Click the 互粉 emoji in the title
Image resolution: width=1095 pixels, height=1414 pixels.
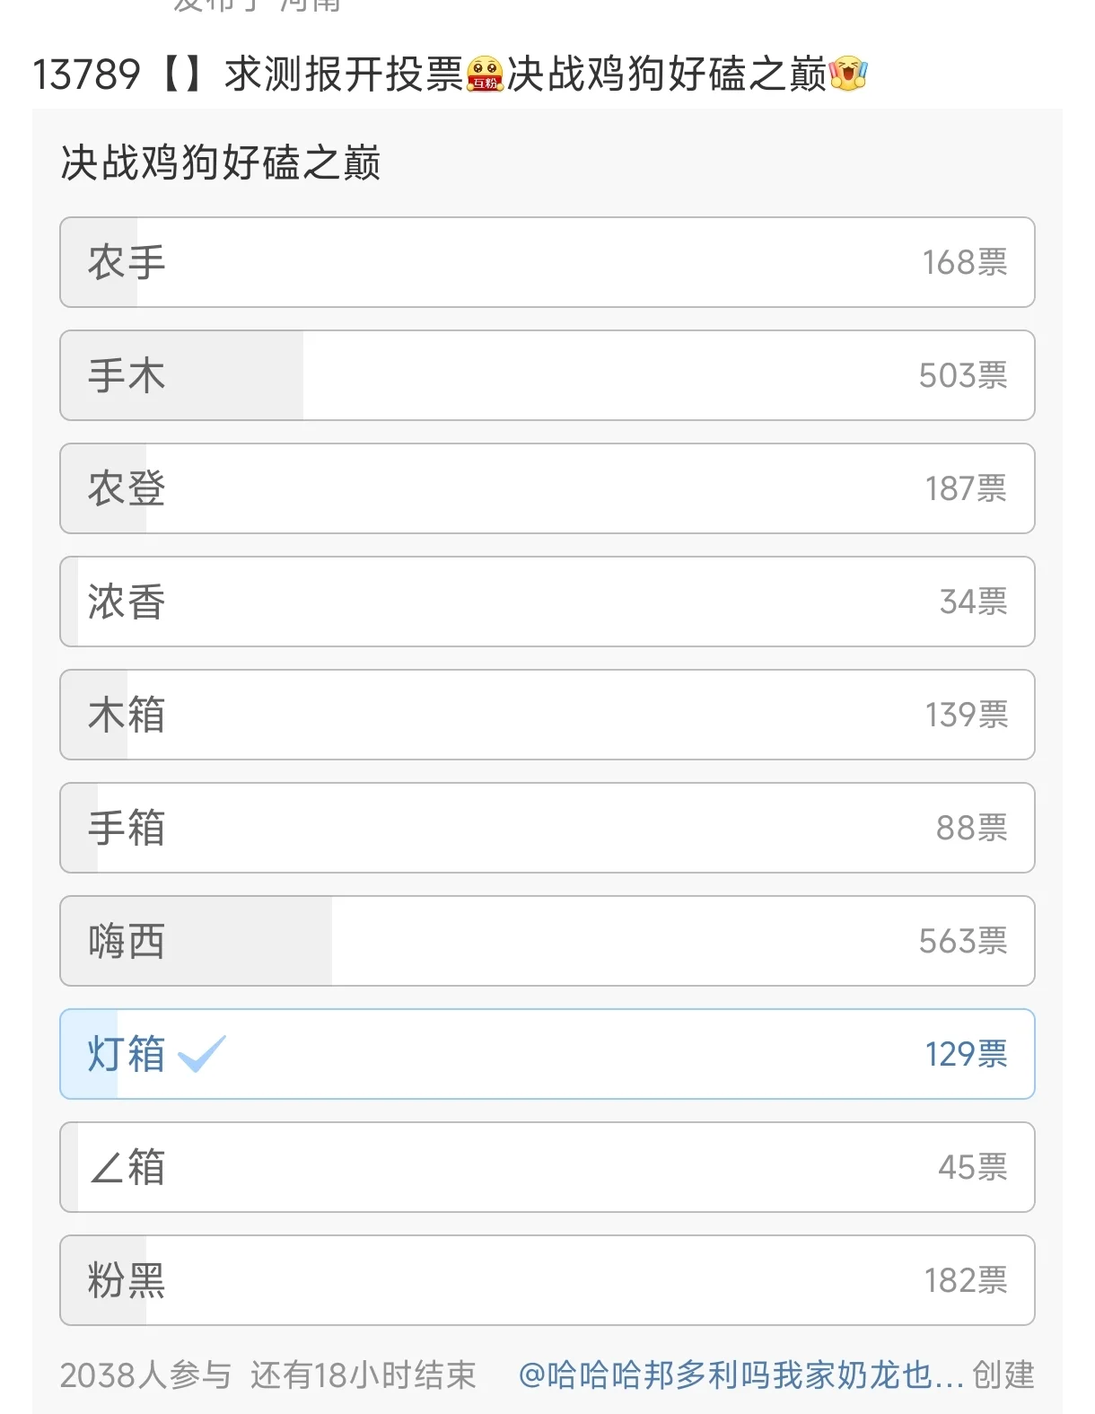click(485, 75)
